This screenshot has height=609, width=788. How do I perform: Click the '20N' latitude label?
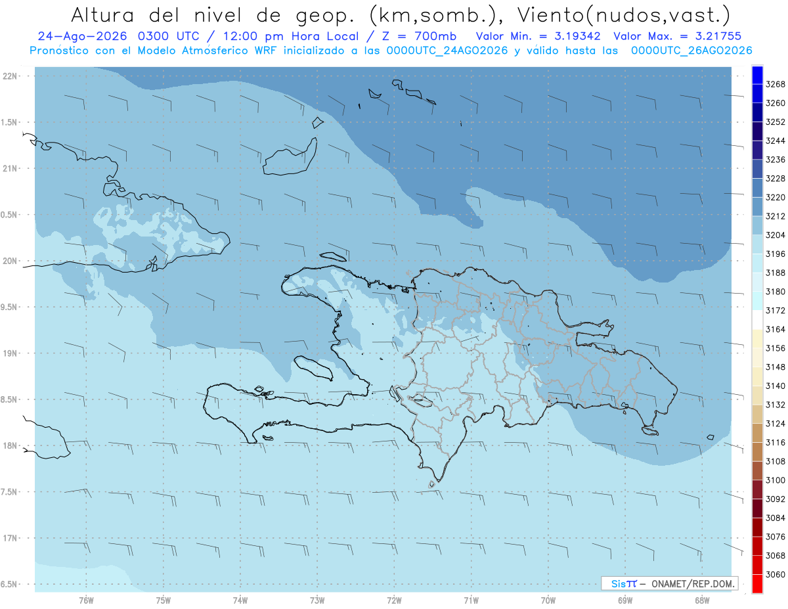click(10, 261)
